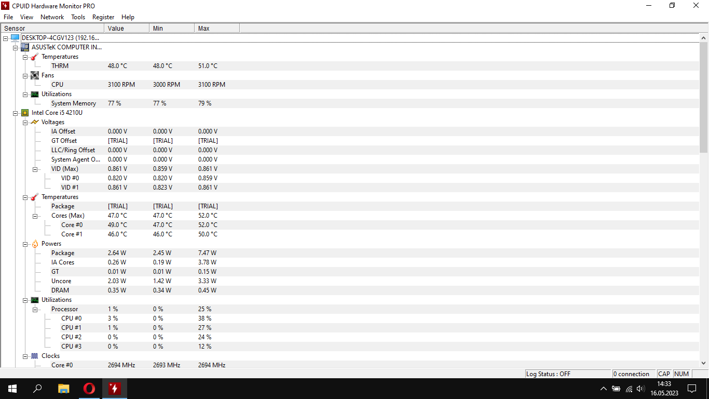Click the scrollbar up arrow
Viewport: 709px width, 399px height.
tap(704, 38)
